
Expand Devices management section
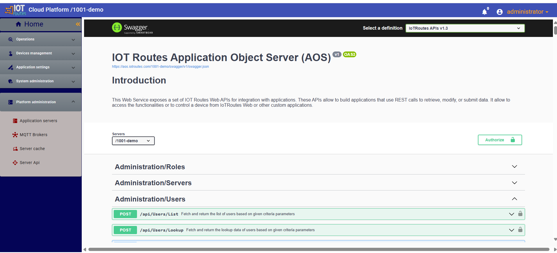[x=41, y=53]
